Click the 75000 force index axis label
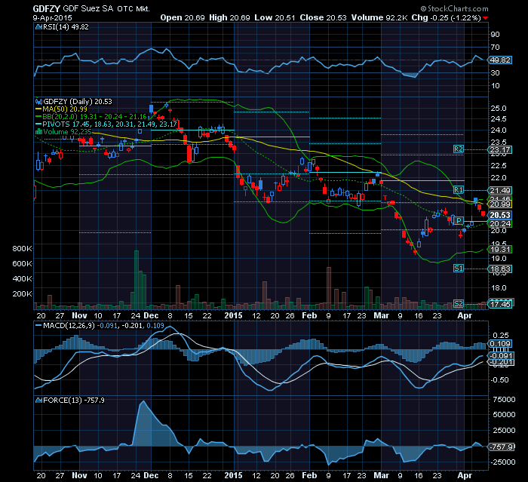The image size is (528, 482). tap(504, 400)
